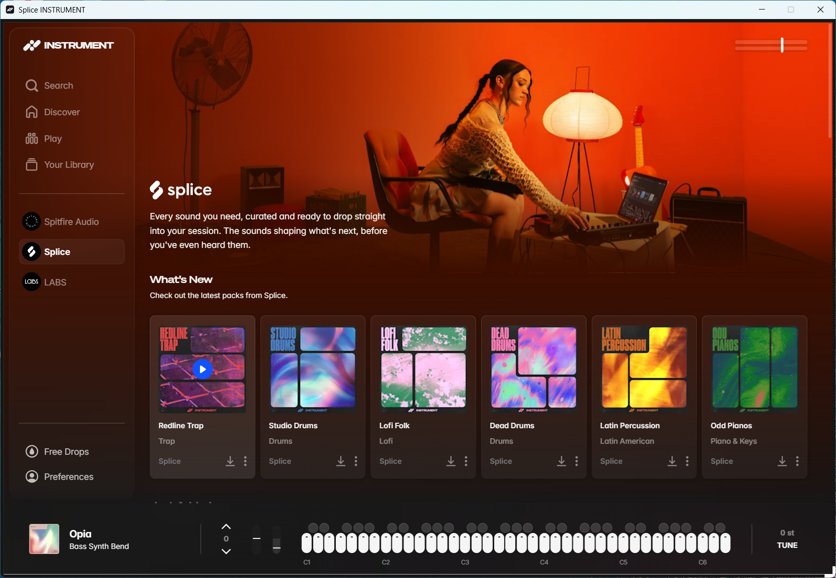
Task: Select the LABS brand
Action: (72, 282)
